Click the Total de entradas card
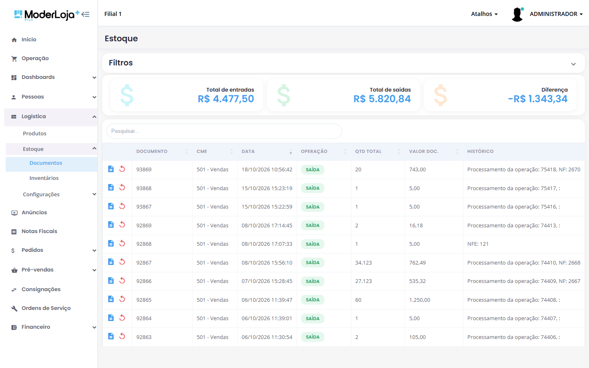 pyautogui.click(x=187, y=95)
